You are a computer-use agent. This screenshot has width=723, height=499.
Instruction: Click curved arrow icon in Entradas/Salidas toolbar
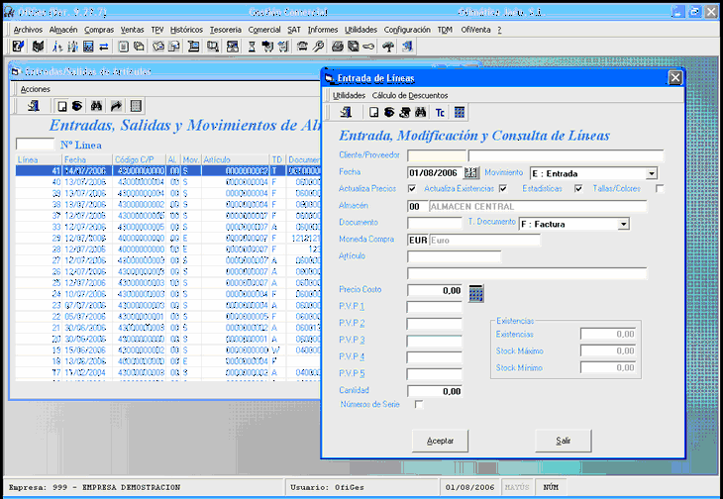(x=116, y=107)
